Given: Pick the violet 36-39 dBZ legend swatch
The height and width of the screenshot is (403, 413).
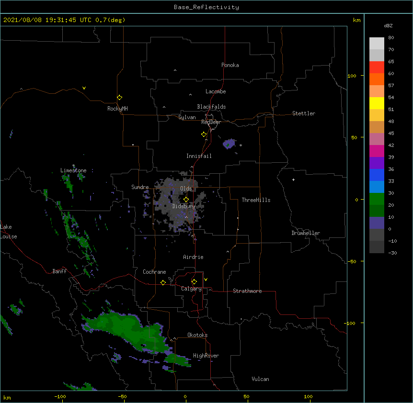Looking at the screenshot, I should [x=377, y=163].
